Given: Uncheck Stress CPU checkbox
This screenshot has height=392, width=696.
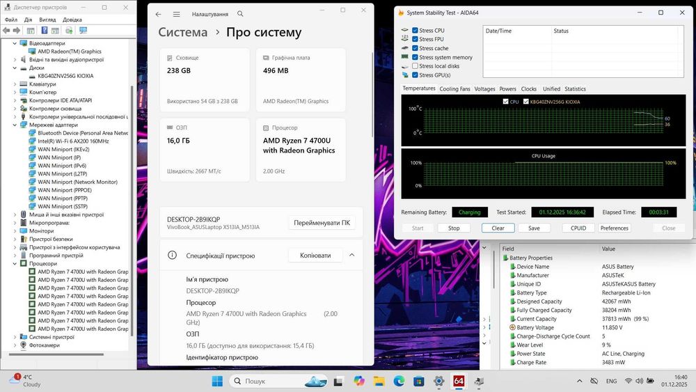Looking at the screenshot, I should click(415, 30).
